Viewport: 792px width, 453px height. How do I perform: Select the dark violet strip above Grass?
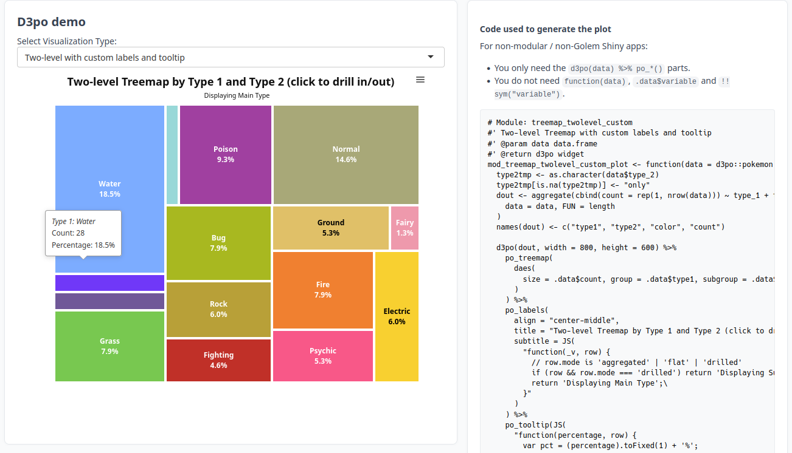(x=109, y=301)
